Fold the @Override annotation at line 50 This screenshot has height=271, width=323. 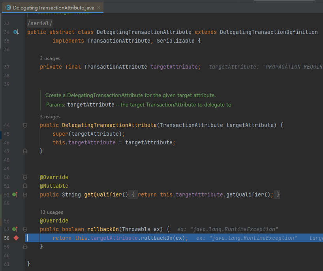(25, 177)
